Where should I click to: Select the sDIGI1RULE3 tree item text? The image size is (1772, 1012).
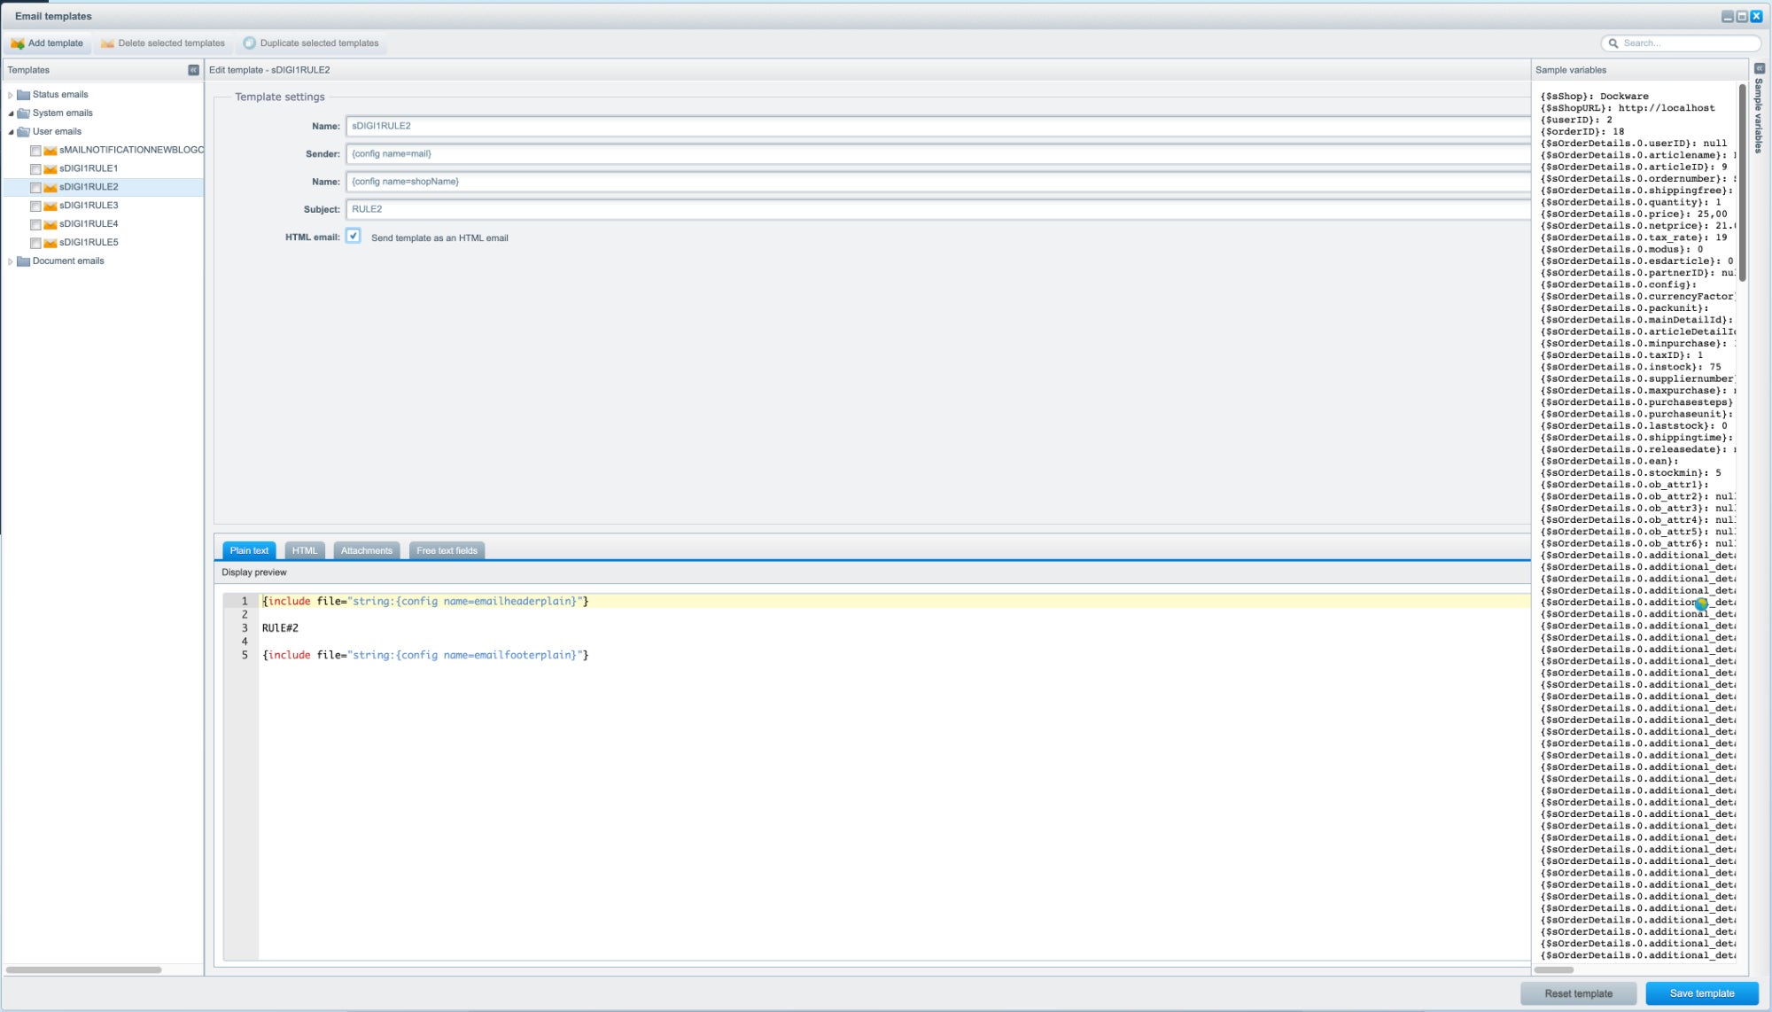coord(89,206)
